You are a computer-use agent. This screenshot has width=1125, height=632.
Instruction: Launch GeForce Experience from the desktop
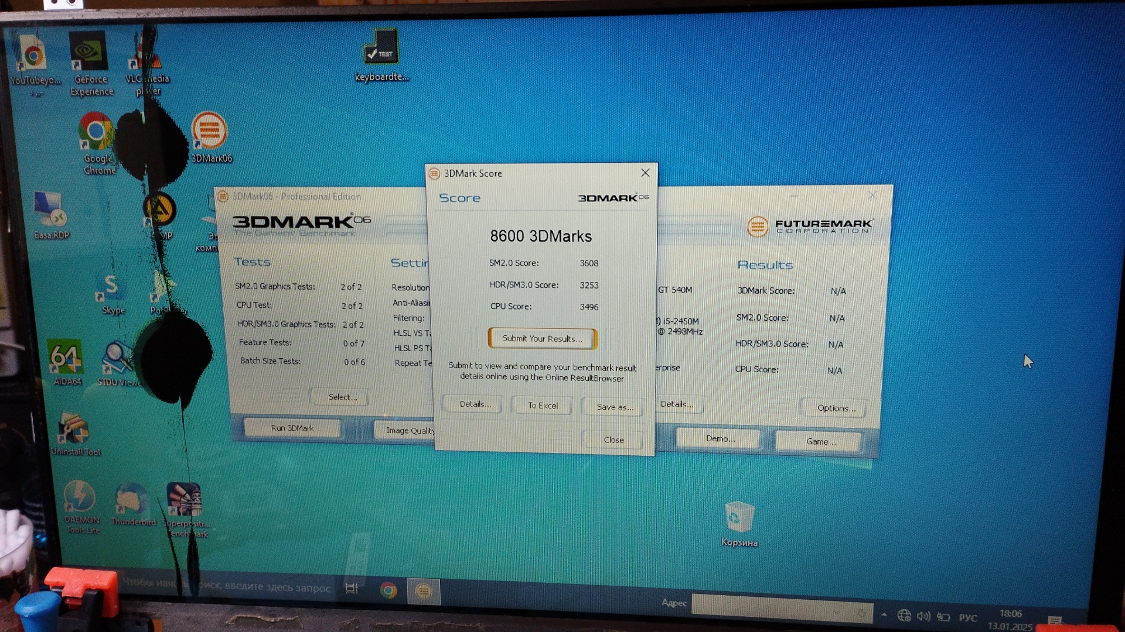coord(91,63)
